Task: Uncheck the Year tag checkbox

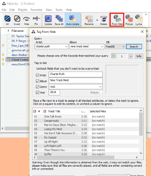Action: click(38, 92)
